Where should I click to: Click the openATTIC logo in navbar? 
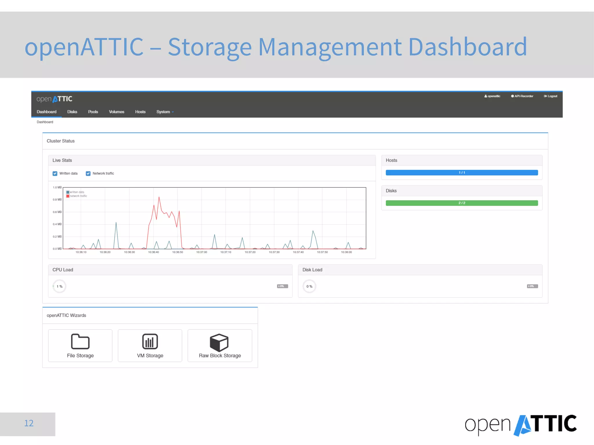[x=55, y=99]
